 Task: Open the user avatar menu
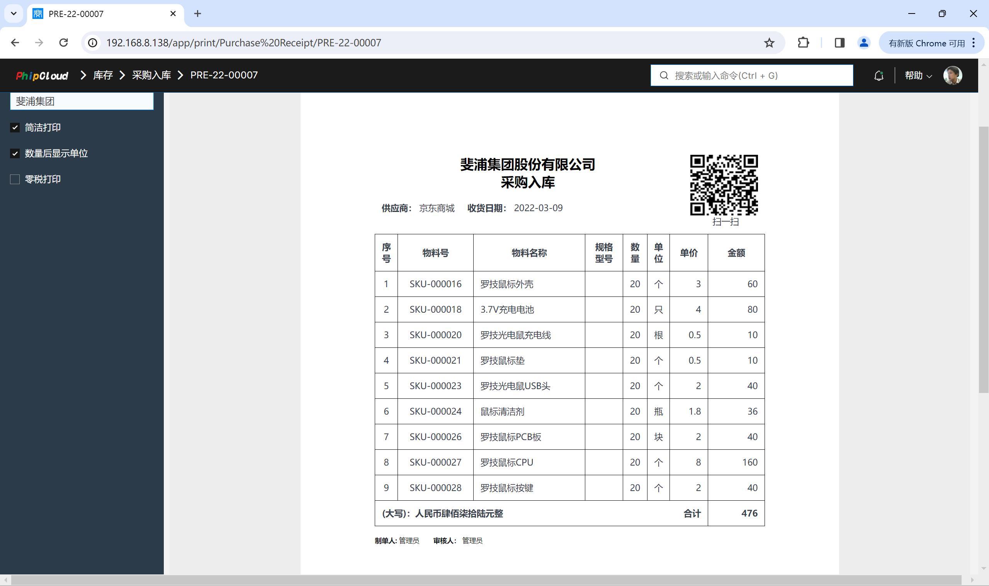coord(952,75)
